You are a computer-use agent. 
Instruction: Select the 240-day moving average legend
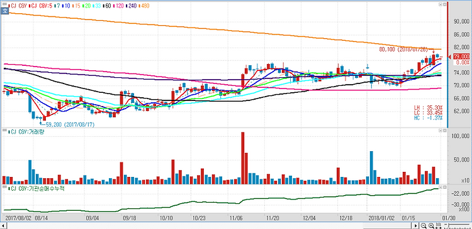pyautogui.click(x=131, y=6)
